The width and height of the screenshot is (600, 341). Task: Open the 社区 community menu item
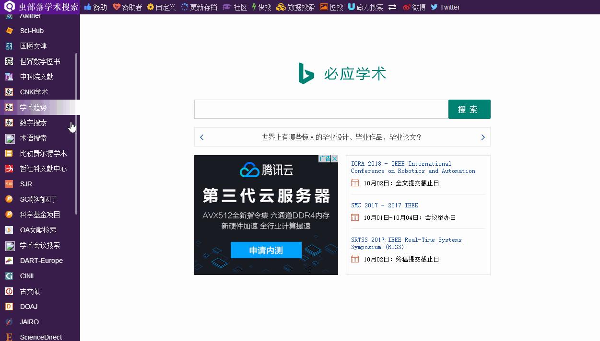point(235,7)
